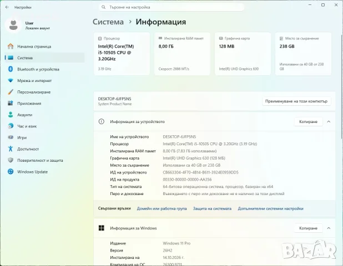The height and width of the screenshot is (266, 343).
Task: Open Допълнителни системни настройки link
Action: [x=271, y=208]
